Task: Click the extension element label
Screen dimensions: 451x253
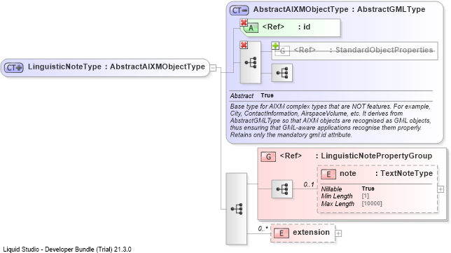Action: (311, 232)
